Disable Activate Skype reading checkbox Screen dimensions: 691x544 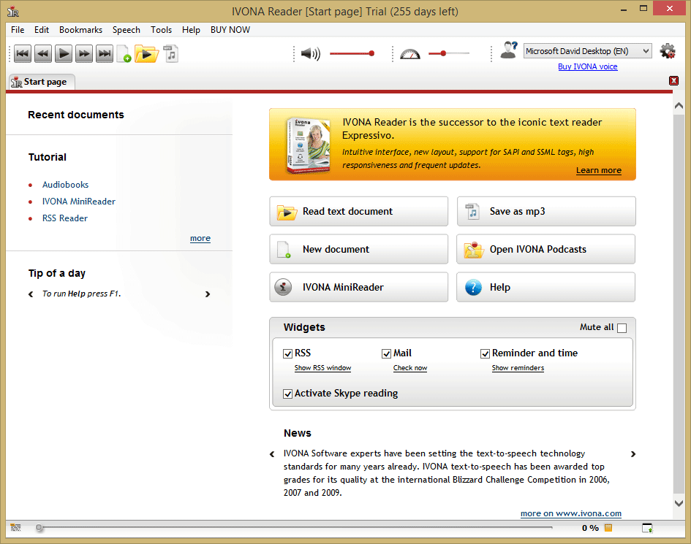[288, 394]
